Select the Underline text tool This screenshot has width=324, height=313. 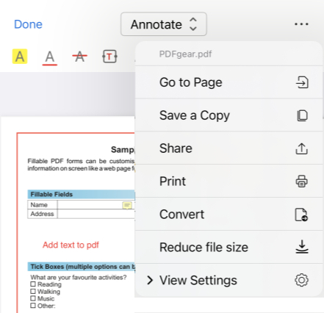click(x=50, y=57)
